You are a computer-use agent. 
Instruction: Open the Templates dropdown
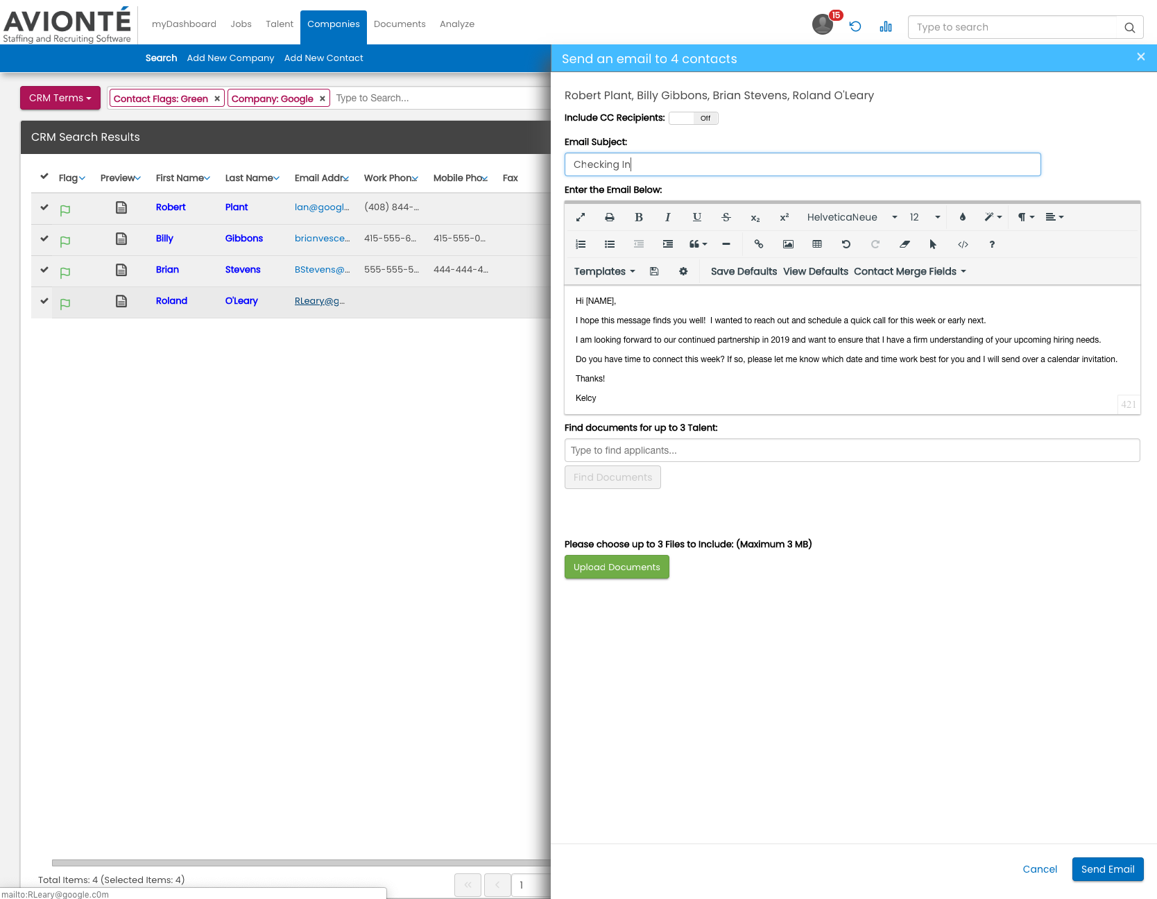(x=604, y=271)
